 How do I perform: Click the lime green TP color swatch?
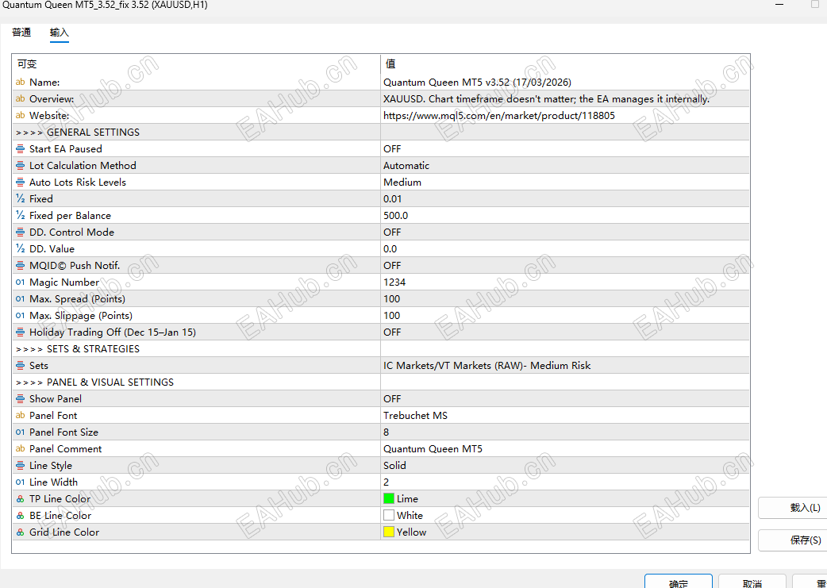(389, 499)
